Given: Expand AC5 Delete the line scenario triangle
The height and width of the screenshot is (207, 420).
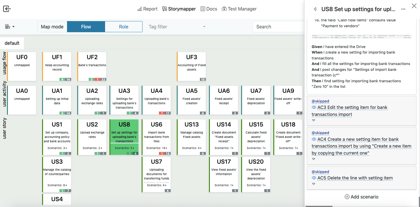Looking at the screenshot, I should coord(313,184).
